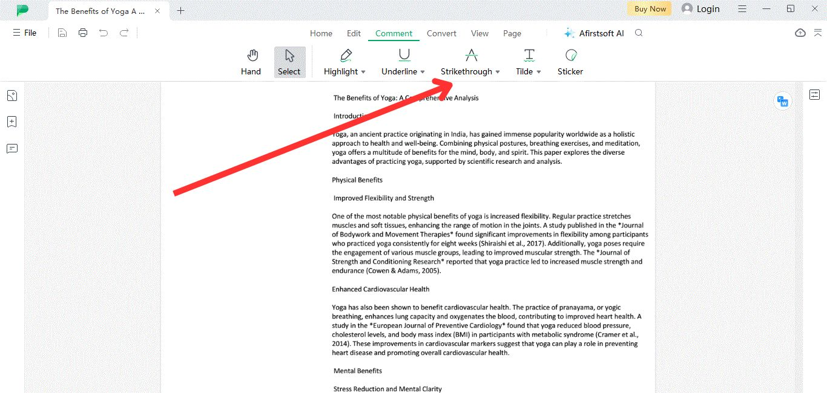Switch to the Convert tab
827x393 pixels.
441,34
